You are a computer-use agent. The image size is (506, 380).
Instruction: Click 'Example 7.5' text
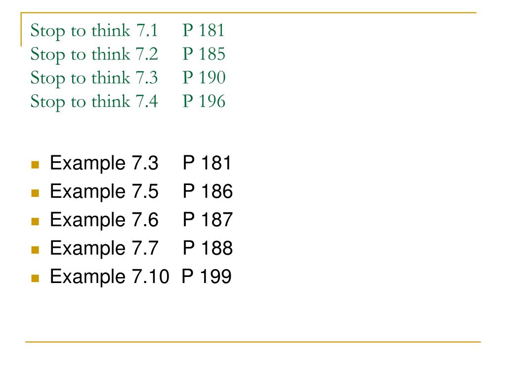[104, 191]
